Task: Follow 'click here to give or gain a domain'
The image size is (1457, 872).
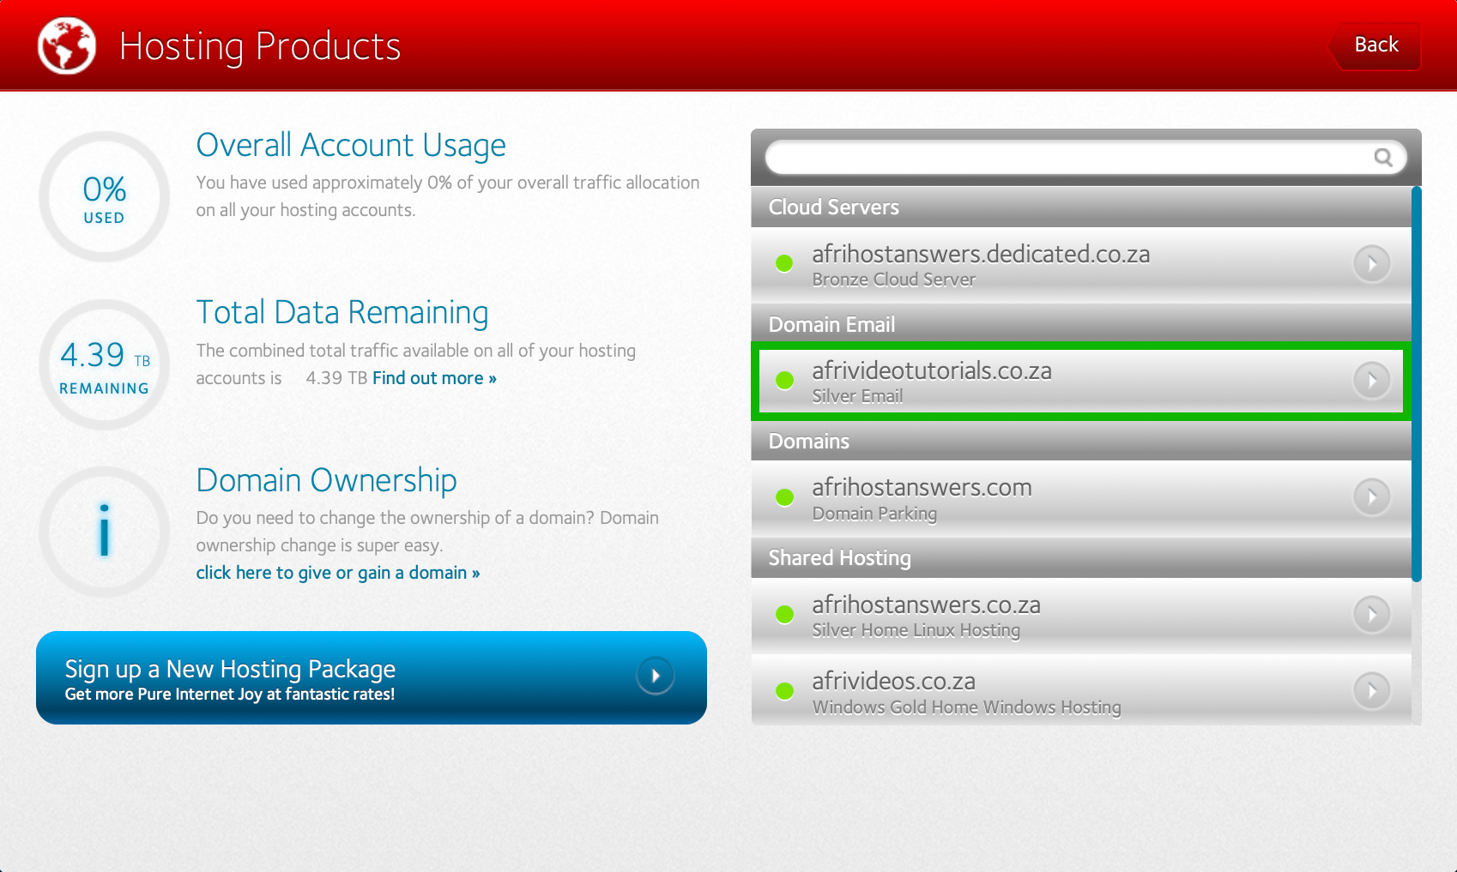Action: coord(337,573)
